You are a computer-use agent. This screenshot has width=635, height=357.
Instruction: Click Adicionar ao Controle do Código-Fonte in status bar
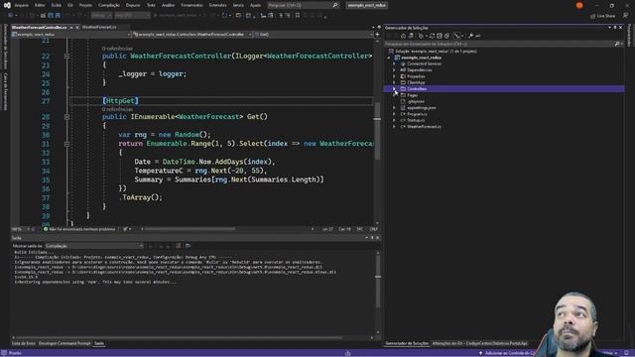tap(508, 353)
